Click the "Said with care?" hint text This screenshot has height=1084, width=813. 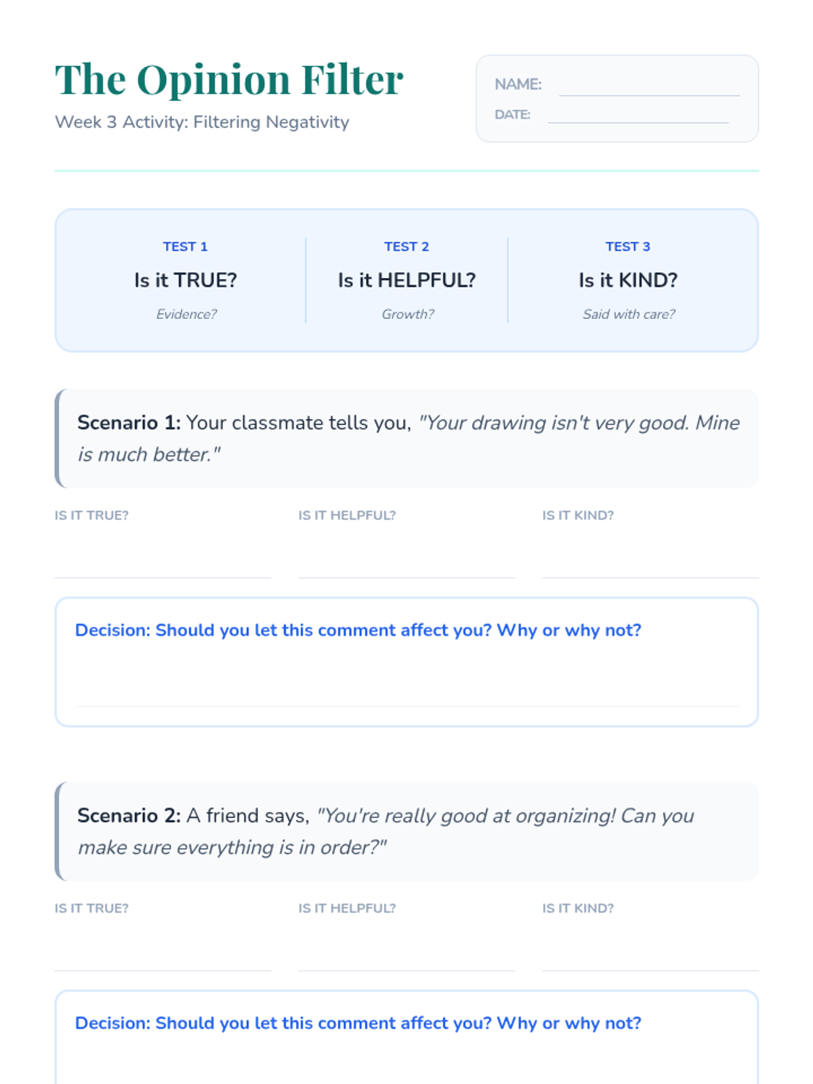629,314
